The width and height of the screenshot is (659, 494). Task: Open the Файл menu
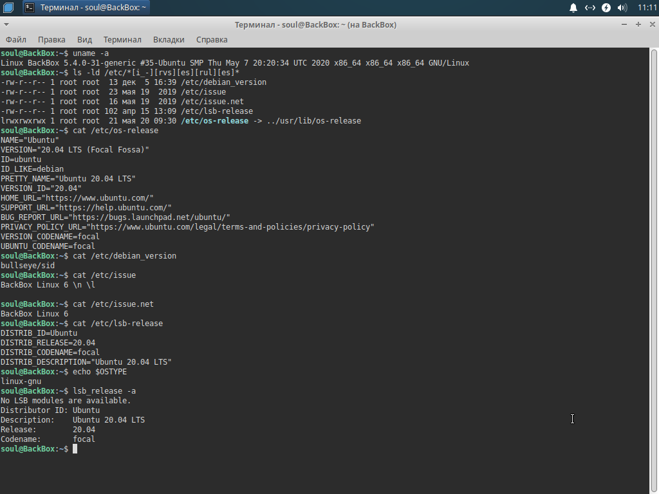(x=16, y=39)
